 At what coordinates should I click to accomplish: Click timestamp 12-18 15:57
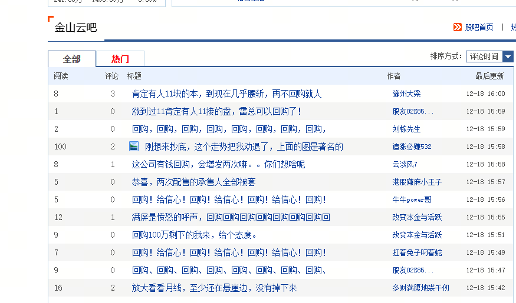coord(486,182)
